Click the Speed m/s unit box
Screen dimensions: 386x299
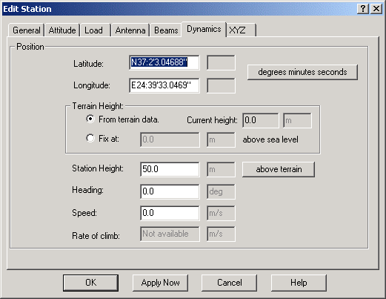coord(221,213)
